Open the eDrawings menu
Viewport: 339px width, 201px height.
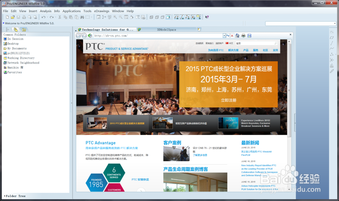[x=102, y=11]
